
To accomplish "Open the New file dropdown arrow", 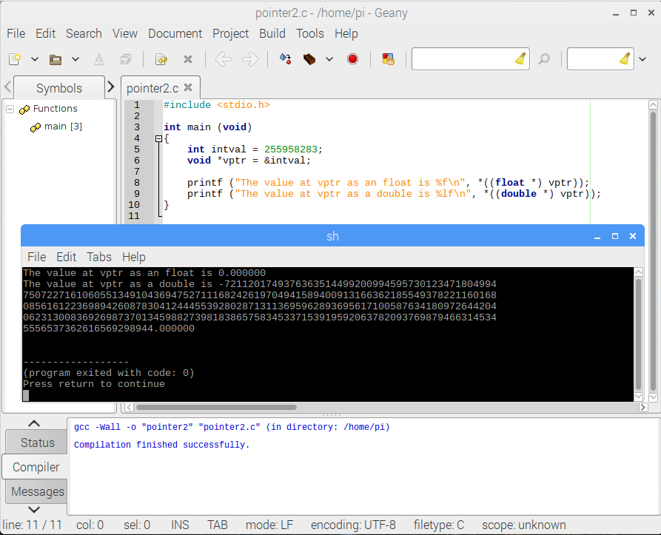I will click(x=34, y=59).
